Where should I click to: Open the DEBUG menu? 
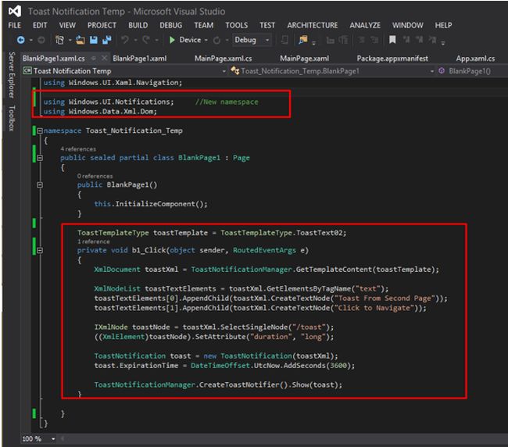tap(170, 25)
